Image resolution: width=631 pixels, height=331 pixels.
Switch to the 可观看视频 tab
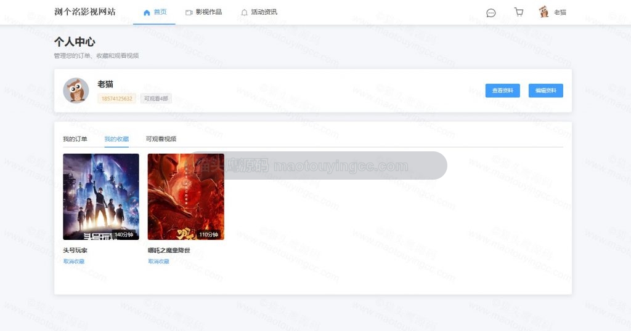pos(161,139)
